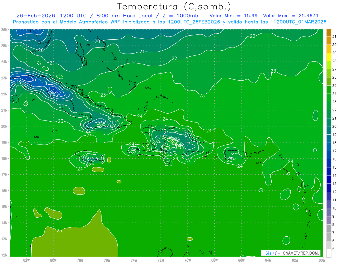Click the 60W longitude axis label
This screenshot has height=264, width=342.
(322, 260)
